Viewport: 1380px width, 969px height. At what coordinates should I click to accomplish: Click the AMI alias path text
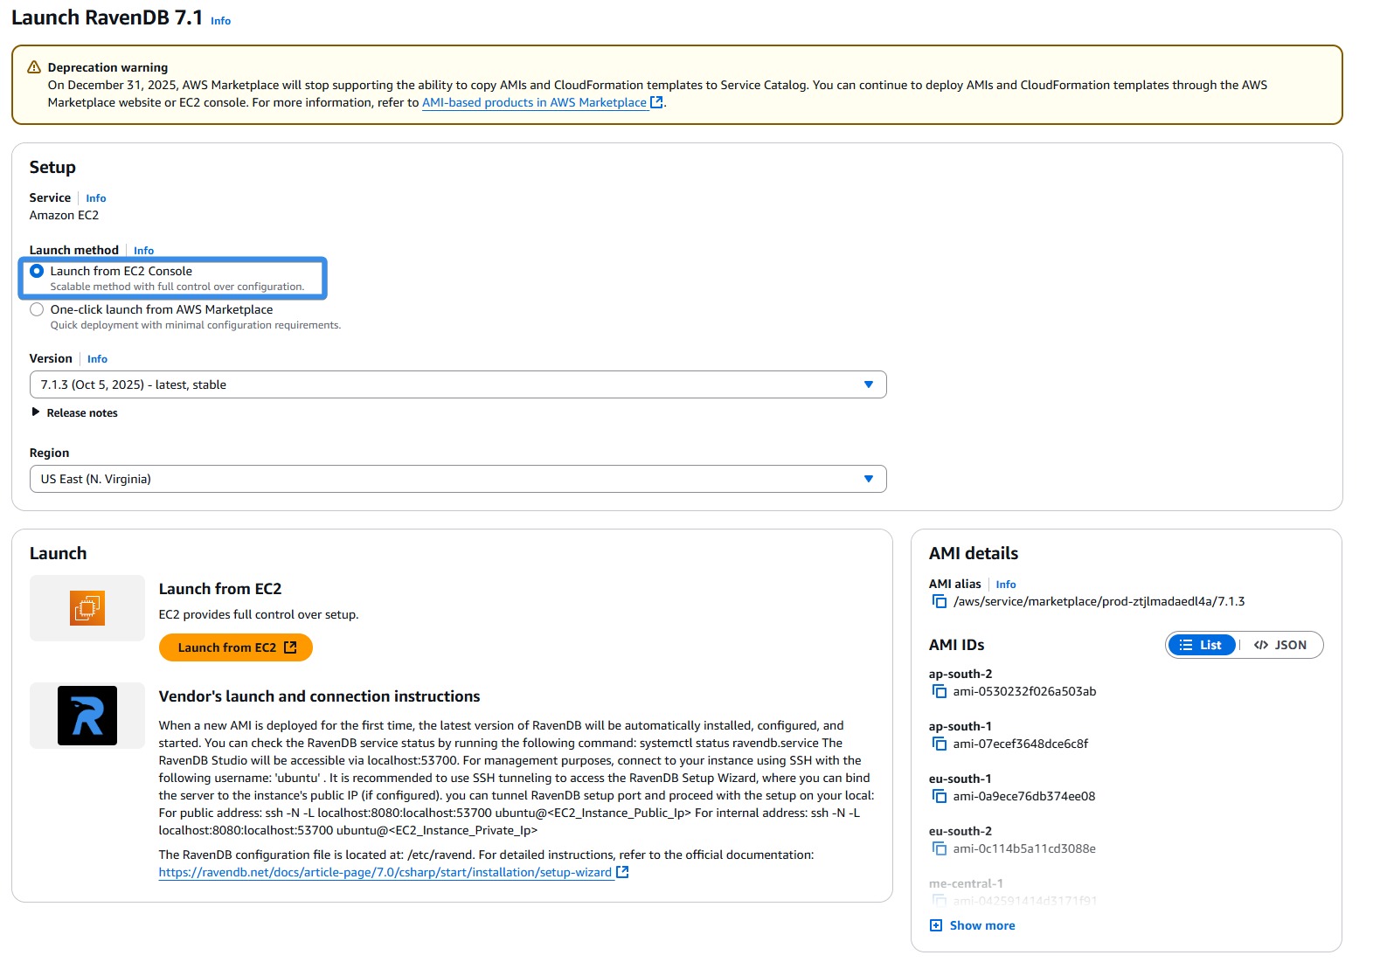(1099, 601)
